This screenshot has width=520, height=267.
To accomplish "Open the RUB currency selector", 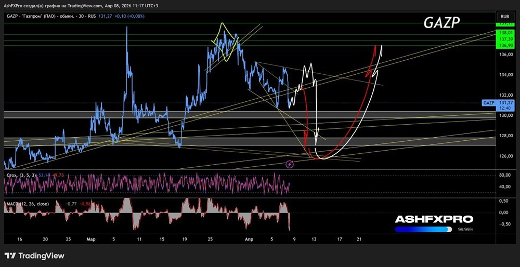I will point(505,16).
